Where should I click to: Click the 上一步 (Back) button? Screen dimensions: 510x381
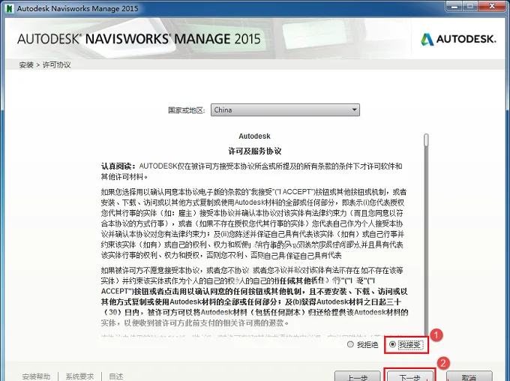[357, 376]
